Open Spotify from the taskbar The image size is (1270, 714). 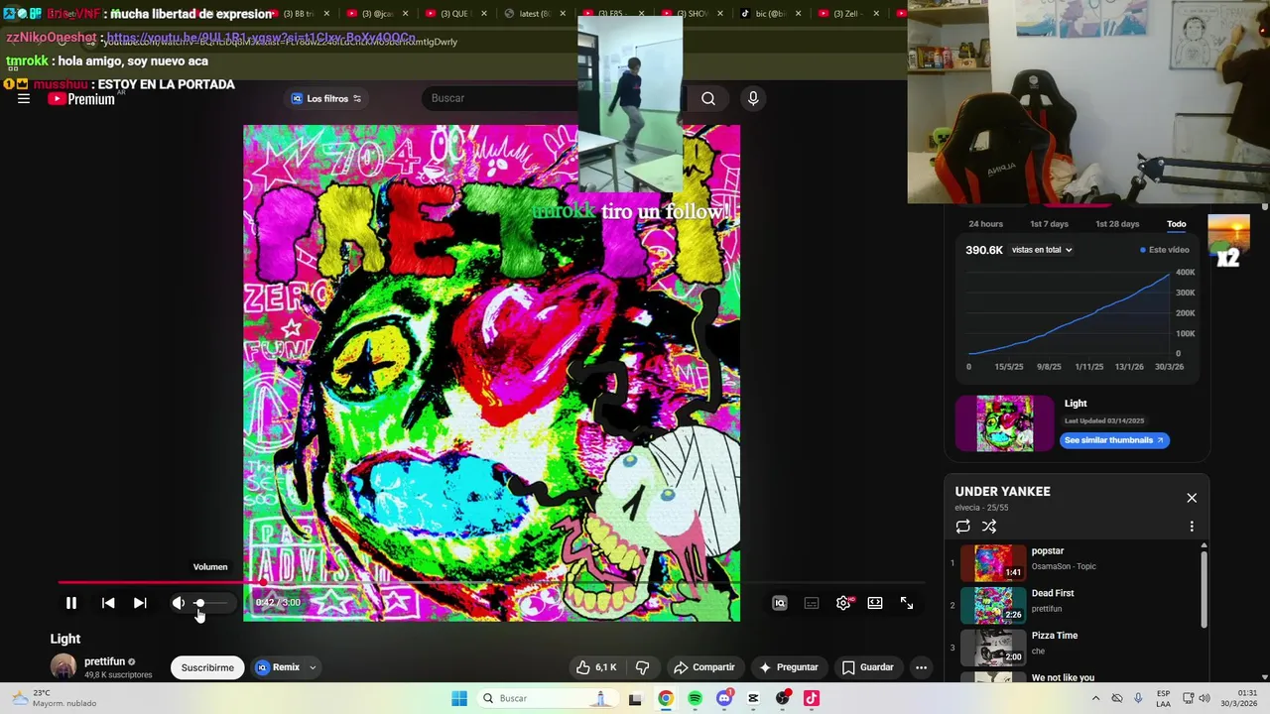coord(695,698)
